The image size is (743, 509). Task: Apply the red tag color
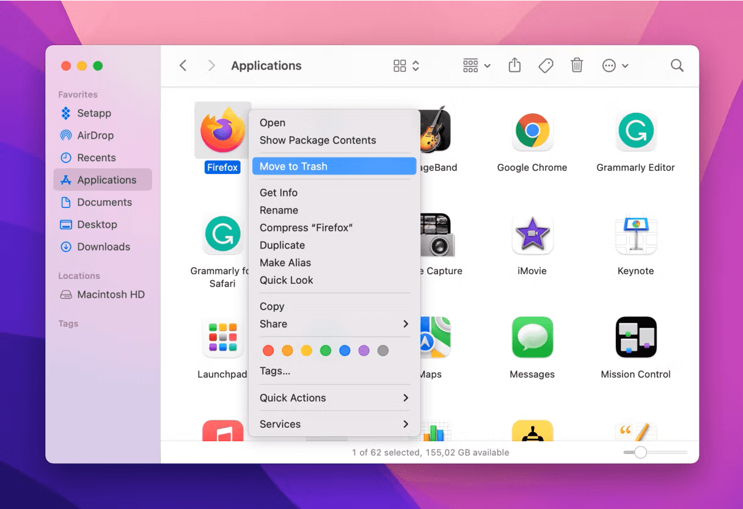[268, 350]
